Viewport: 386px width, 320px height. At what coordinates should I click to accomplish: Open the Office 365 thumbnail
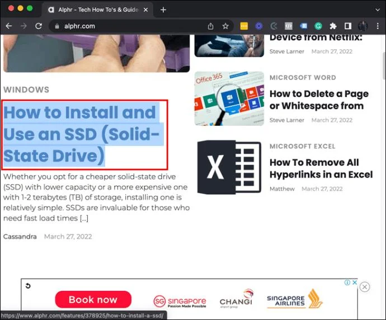point(229,98)
